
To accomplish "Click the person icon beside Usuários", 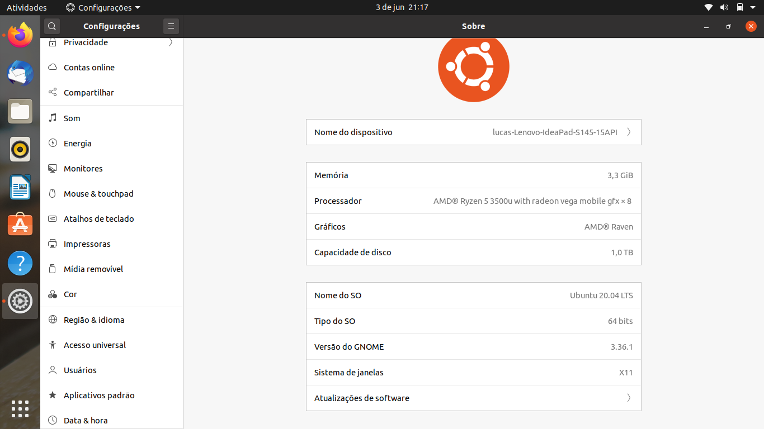I will tap(53, 370).
